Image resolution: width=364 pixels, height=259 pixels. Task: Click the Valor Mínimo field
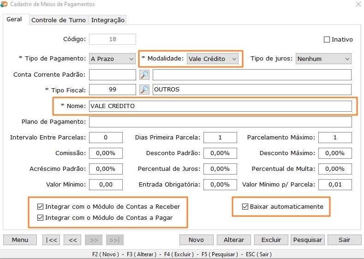point(106,185)
